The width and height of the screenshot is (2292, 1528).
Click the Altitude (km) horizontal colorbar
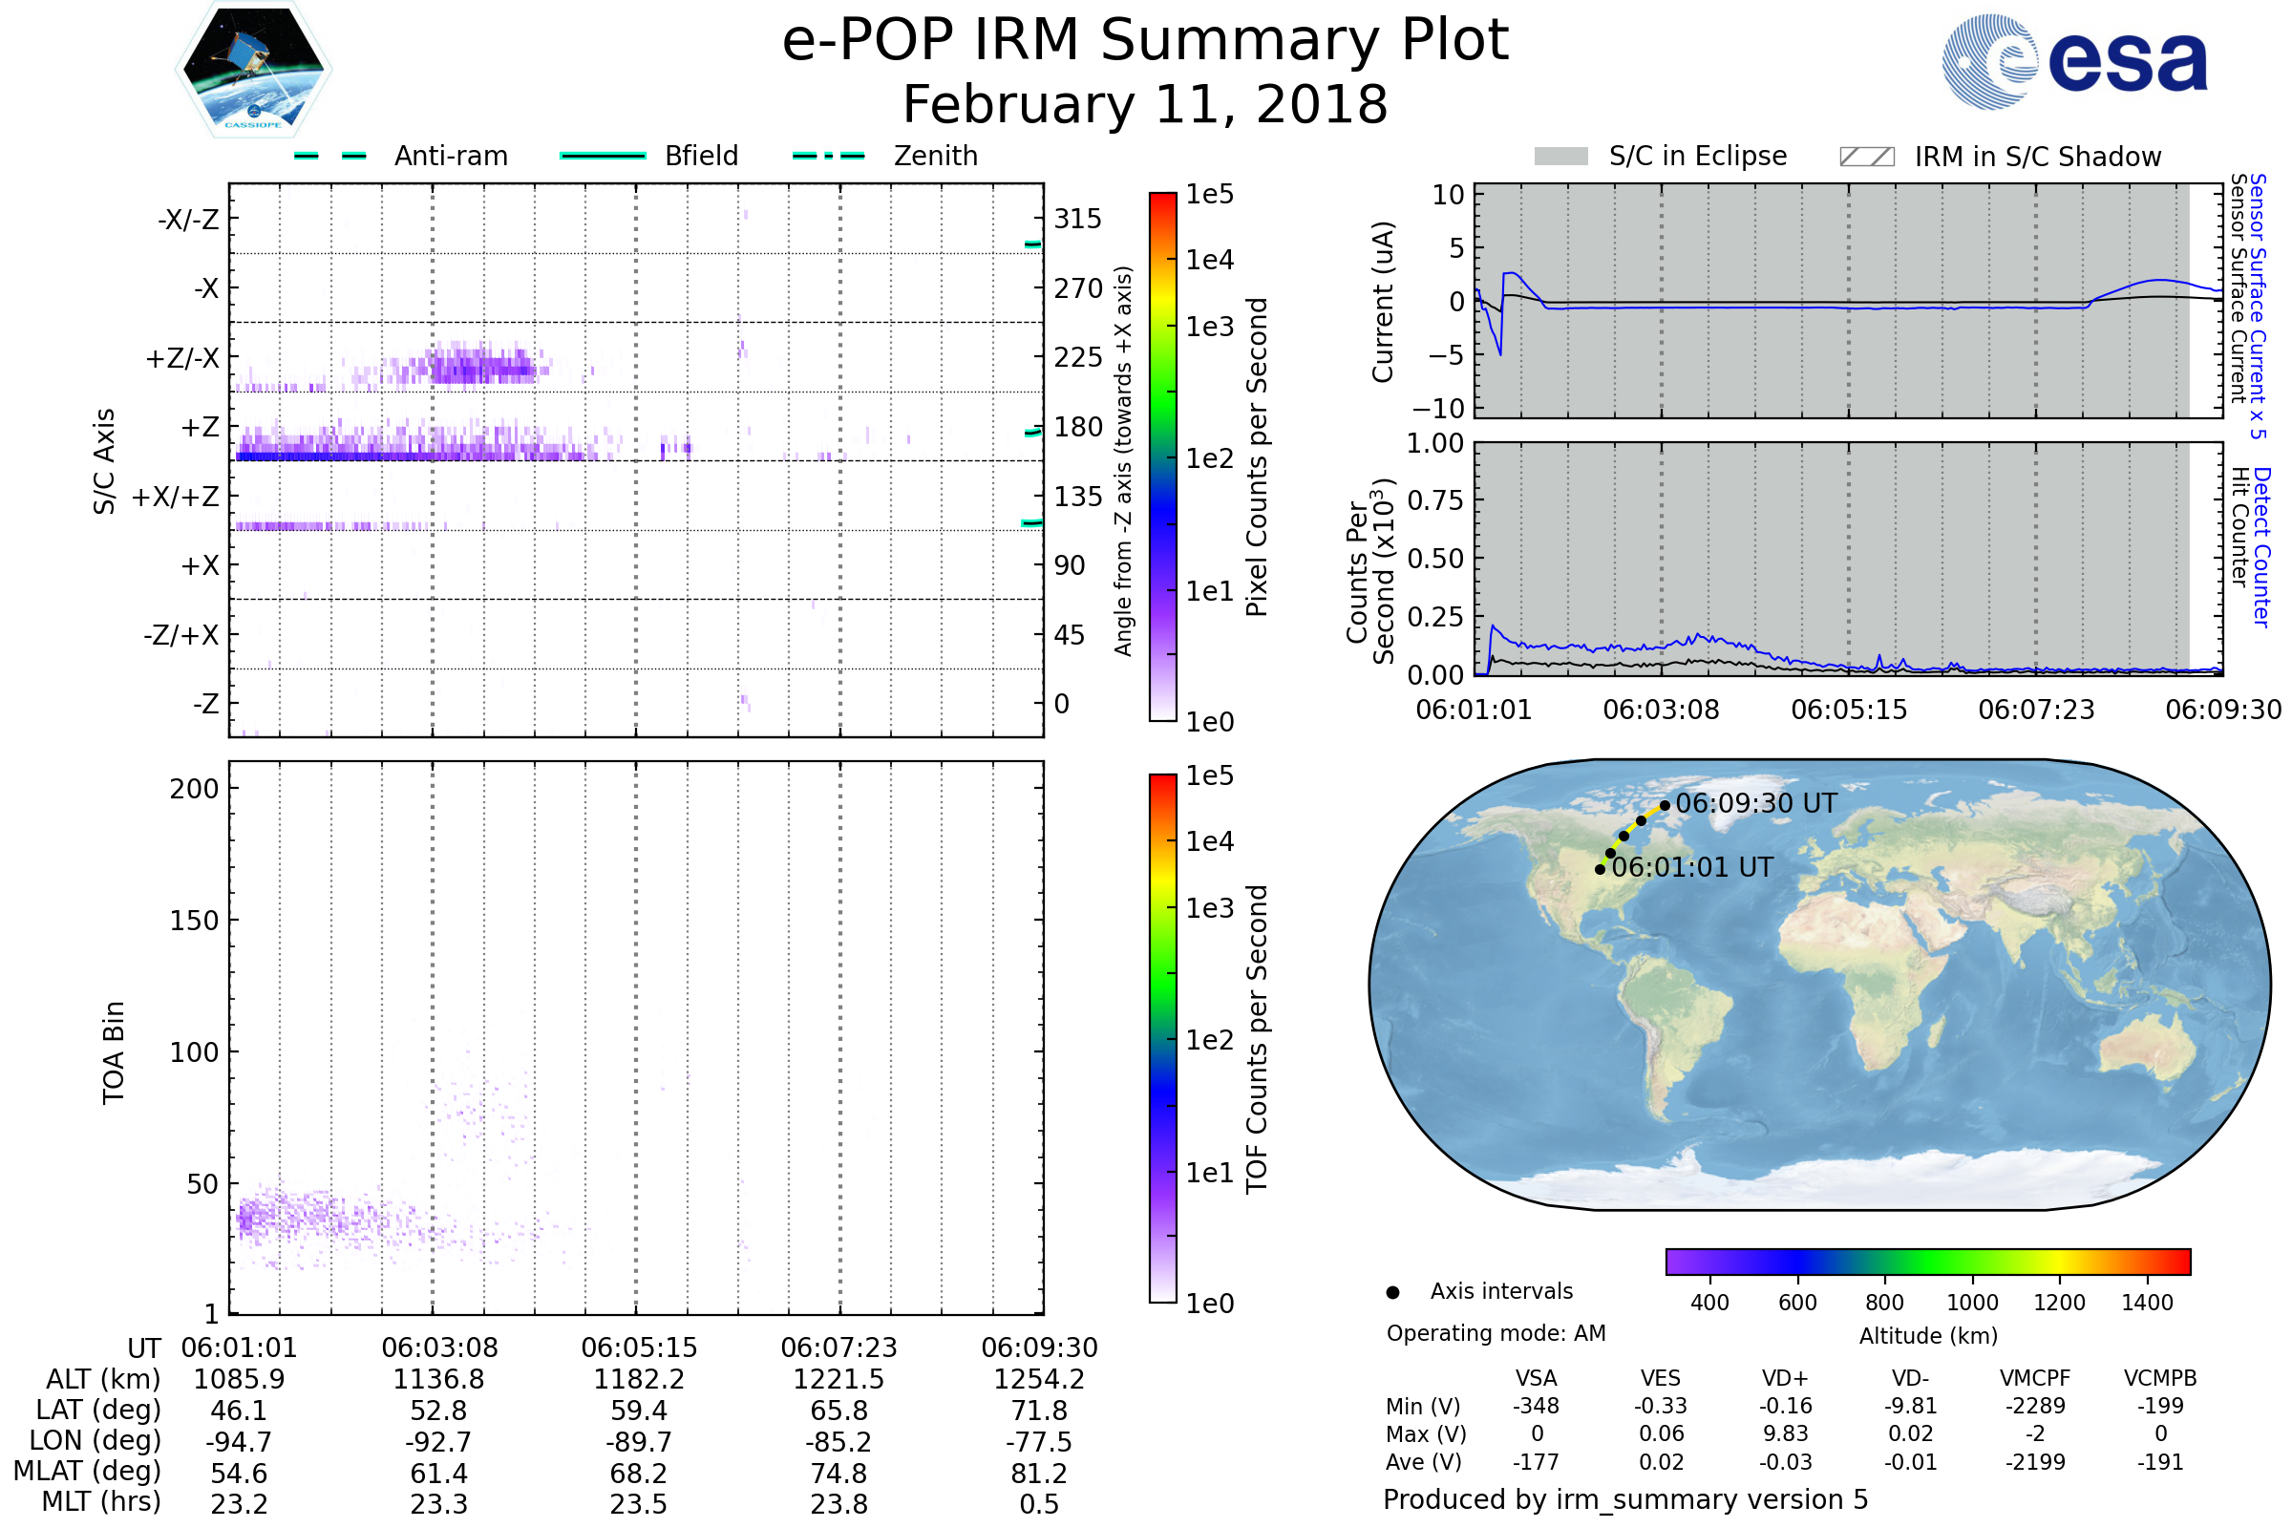point(1927,1261)
